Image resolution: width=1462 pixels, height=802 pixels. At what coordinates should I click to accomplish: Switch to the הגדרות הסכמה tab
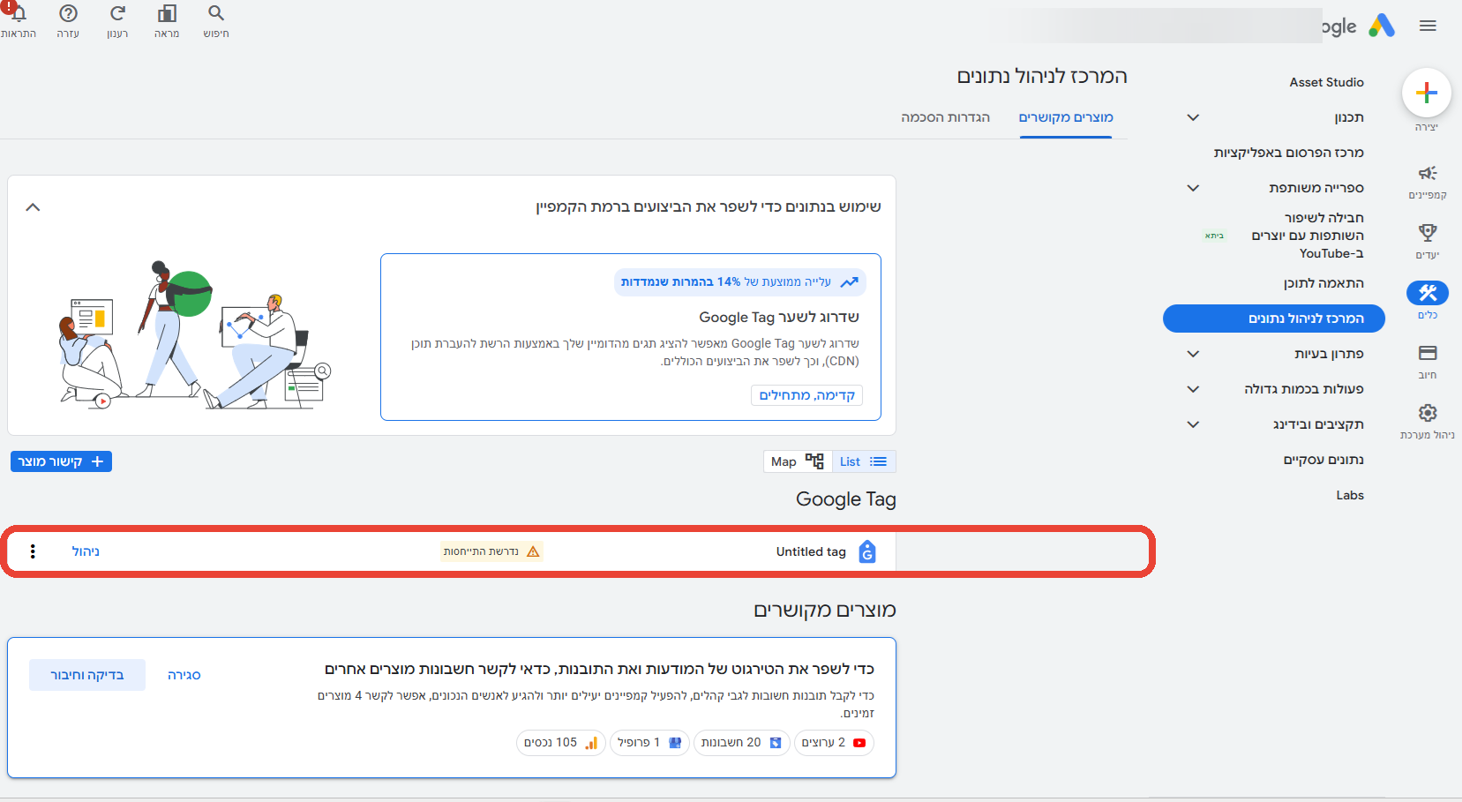[945, 117]
